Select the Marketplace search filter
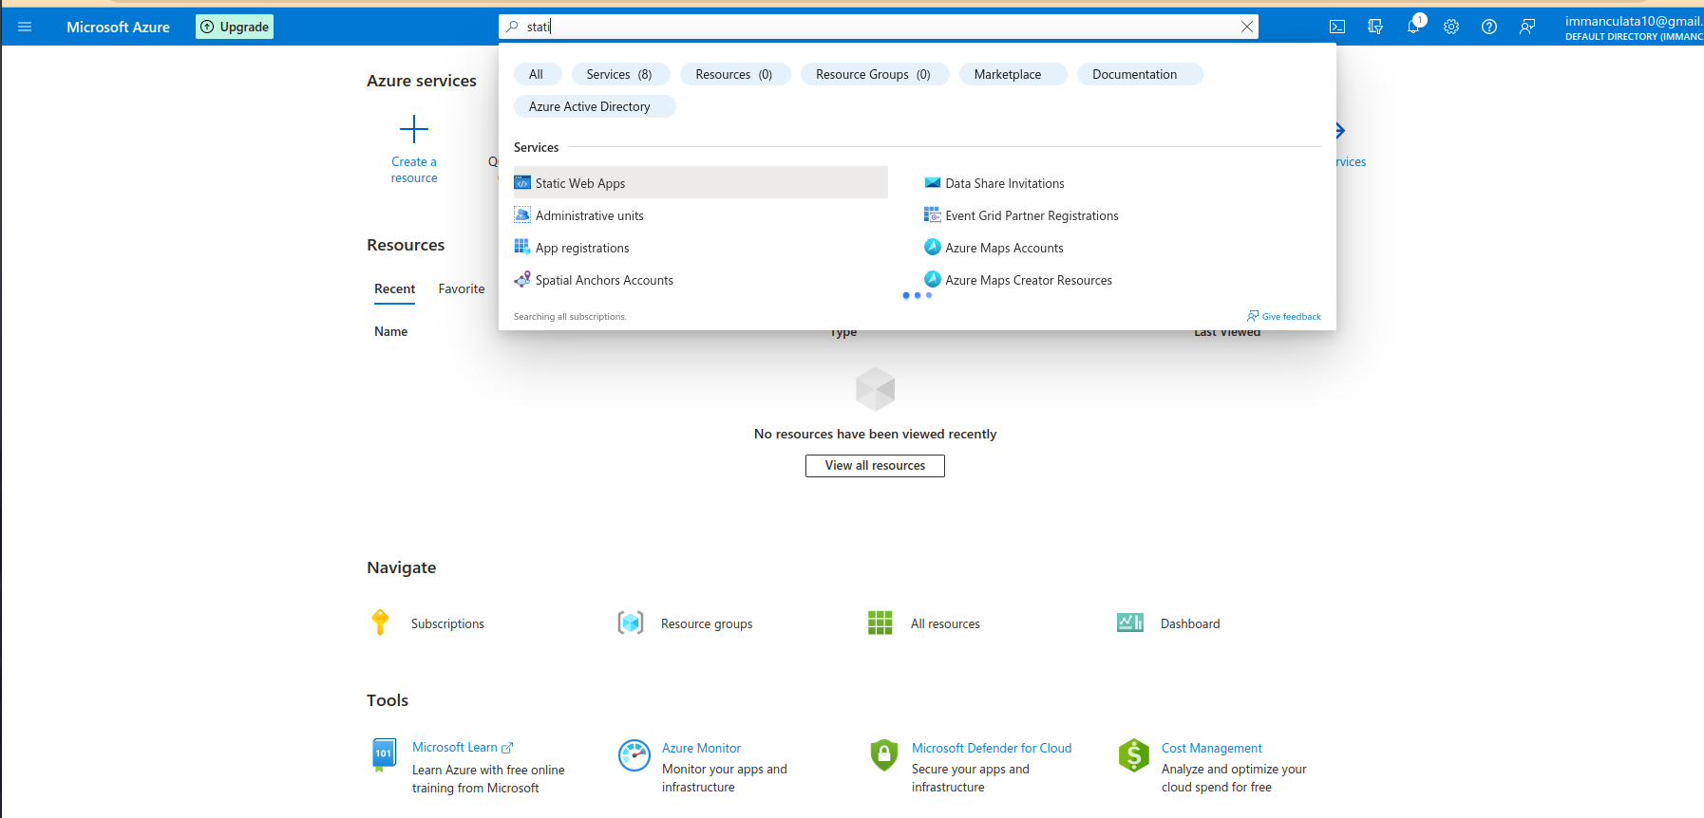 click(x=1013, y=74)
